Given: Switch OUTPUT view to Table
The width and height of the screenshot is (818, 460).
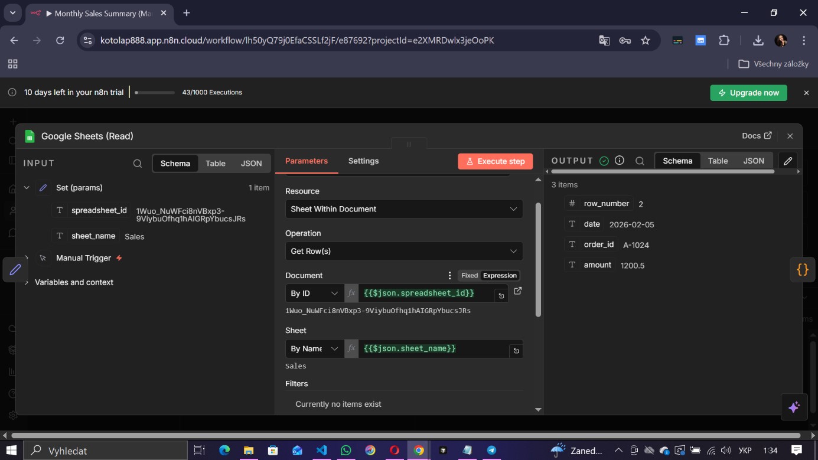Looking at the screenshot, I should pyautogui.click(x=718, y=161).
